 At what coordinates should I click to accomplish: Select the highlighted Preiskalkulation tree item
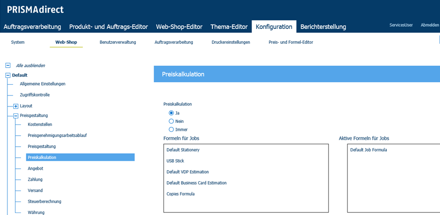pyautogui.click(x=80, y=157)
